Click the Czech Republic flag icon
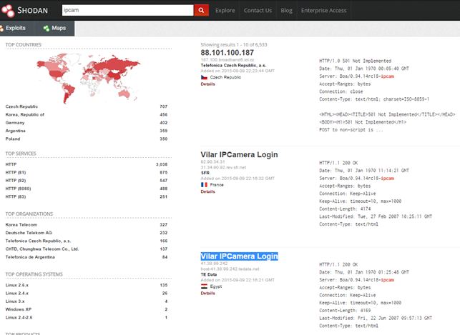460x335 pixels. [x=205, y=77]
